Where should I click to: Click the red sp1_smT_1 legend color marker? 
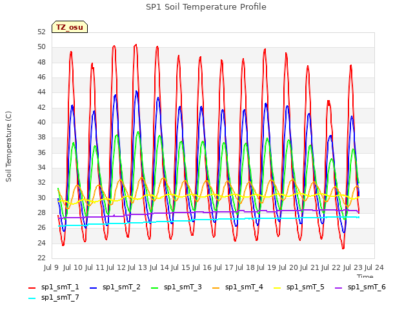click(x=32, y=288)
